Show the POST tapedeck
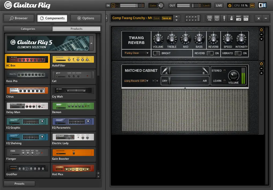Image resolution: width=273 pixels, height=190 pixels. [x=217, y=18]
